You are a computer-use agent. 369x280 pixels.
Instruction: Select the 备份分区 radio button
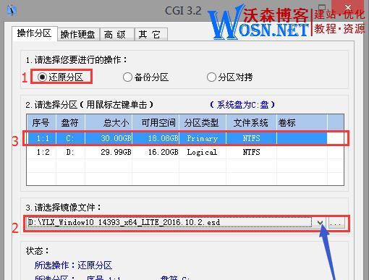[x=145, y=77]
